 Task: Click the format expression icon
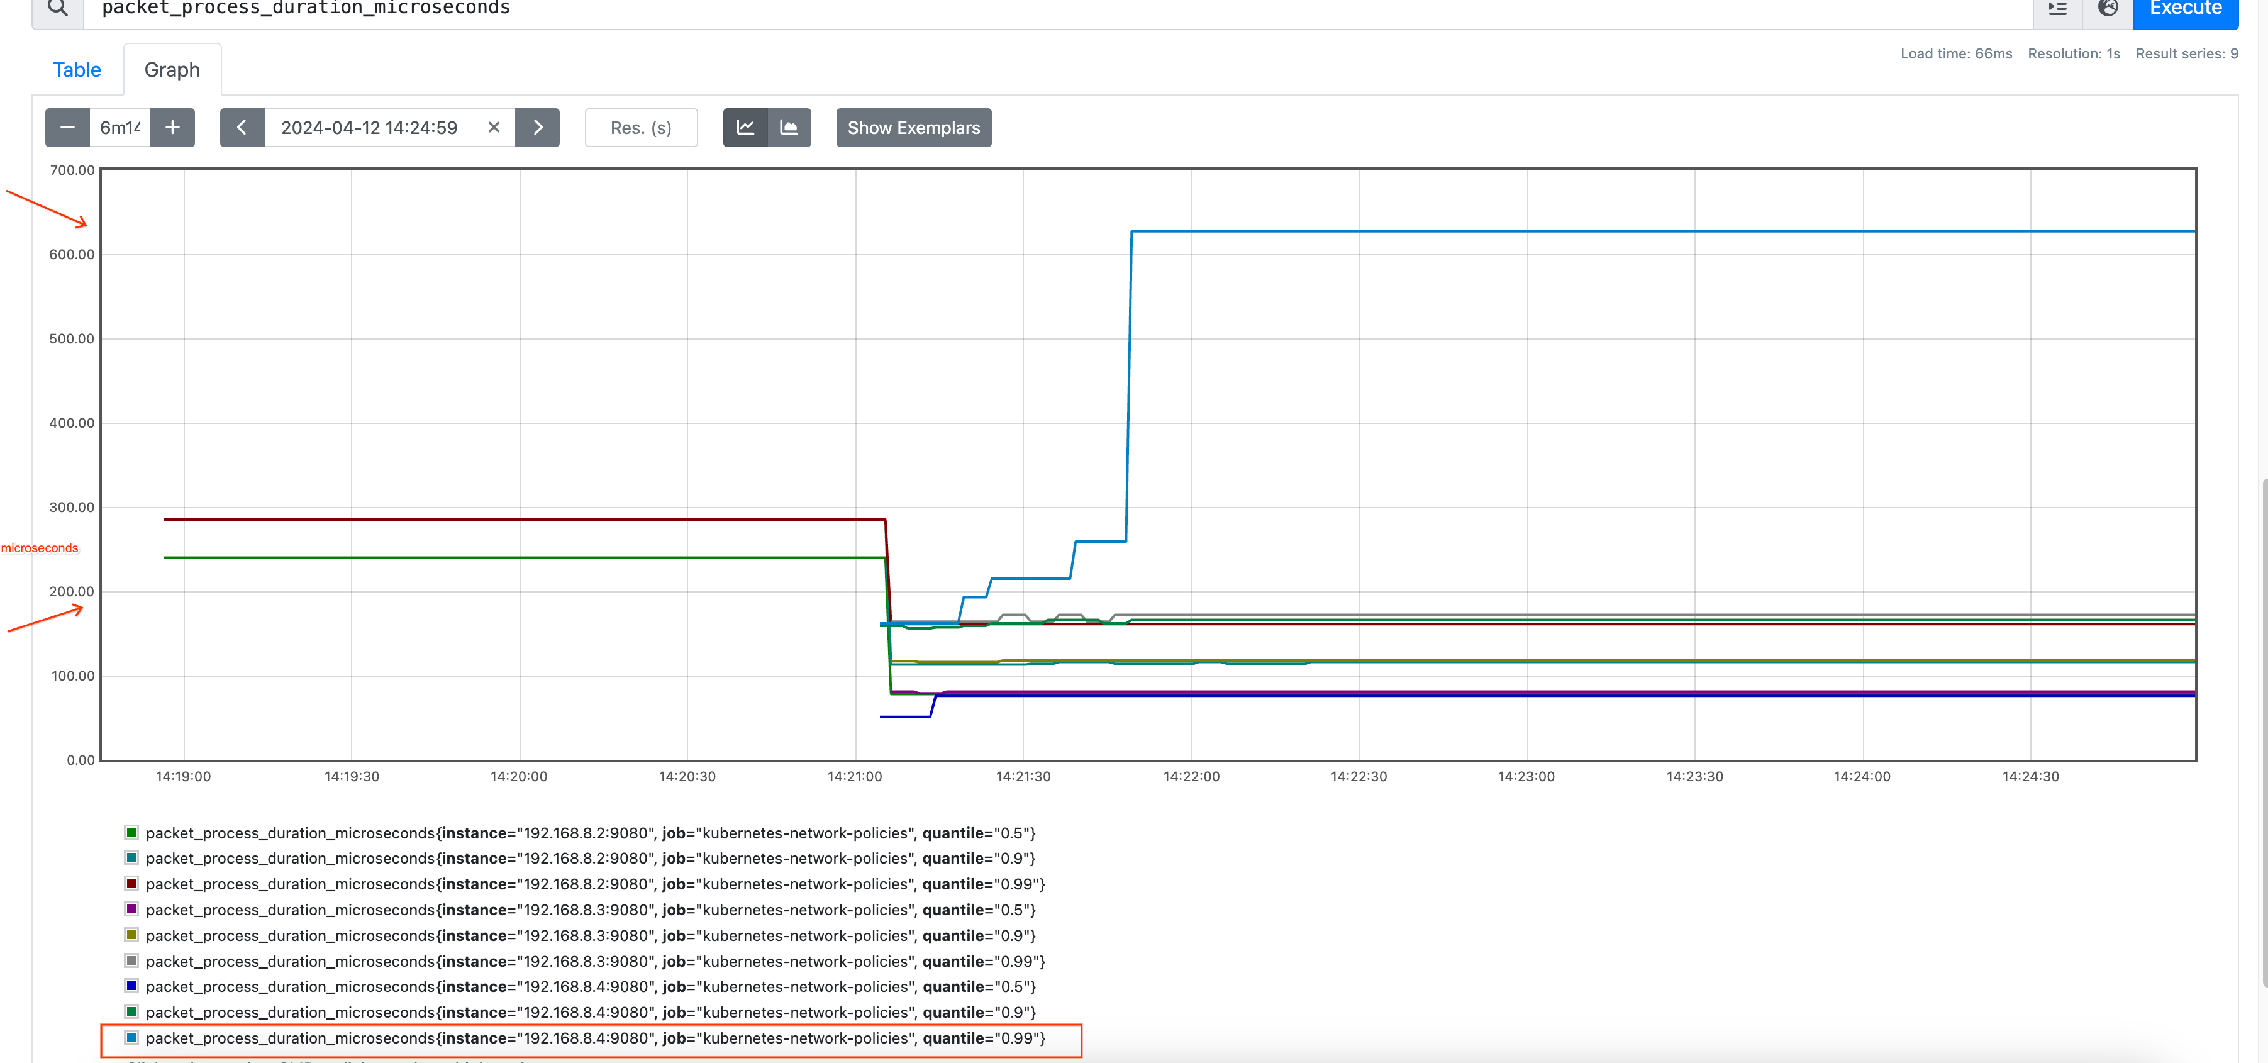[2057, 9]
